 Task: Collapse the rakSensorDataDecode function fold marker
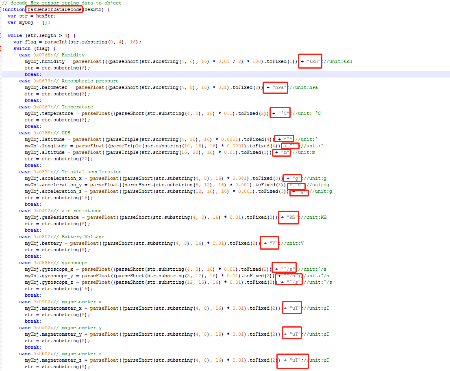[x=1, y=9]
